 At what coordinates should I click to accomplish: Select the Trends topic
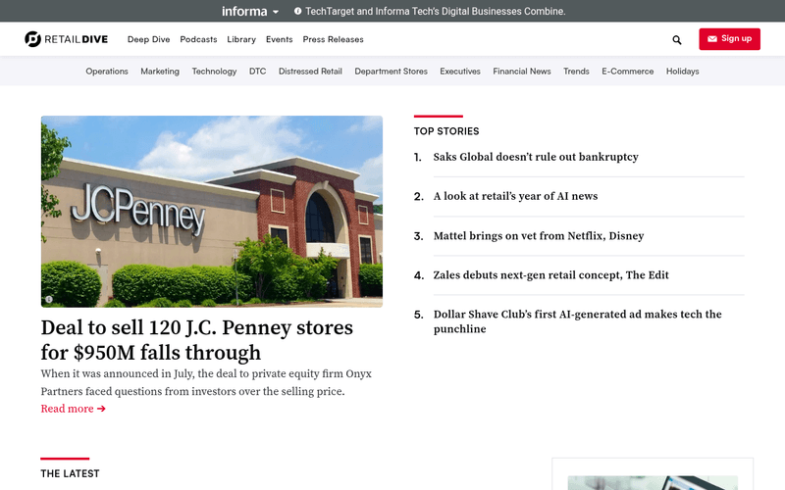576,72
